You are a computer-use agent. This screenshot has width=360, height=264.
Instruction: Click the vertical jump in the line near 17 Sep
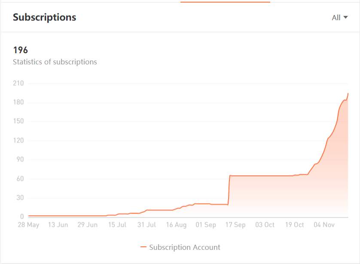tap(229, 190)
